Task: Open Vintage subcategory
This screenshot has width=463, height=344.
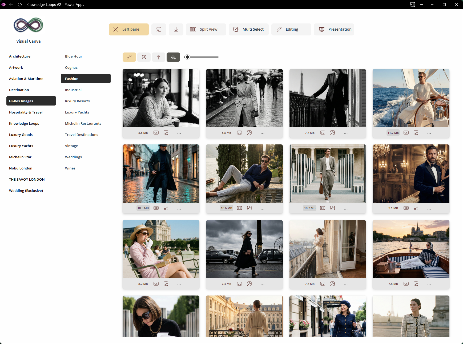Action: point(71,146)
